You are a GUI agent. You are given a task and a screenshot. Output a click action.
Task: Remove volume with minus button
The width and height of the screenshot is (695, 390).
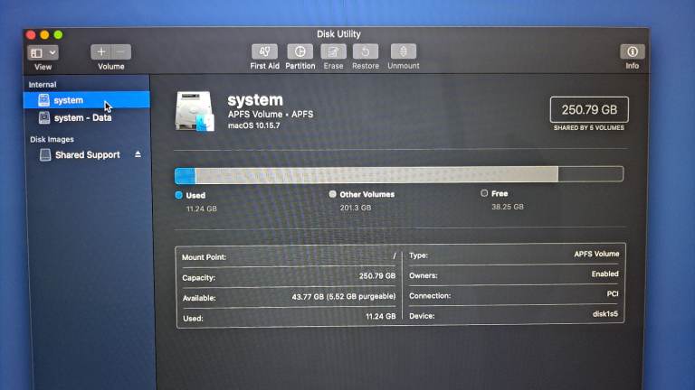(x=121, y=52)
